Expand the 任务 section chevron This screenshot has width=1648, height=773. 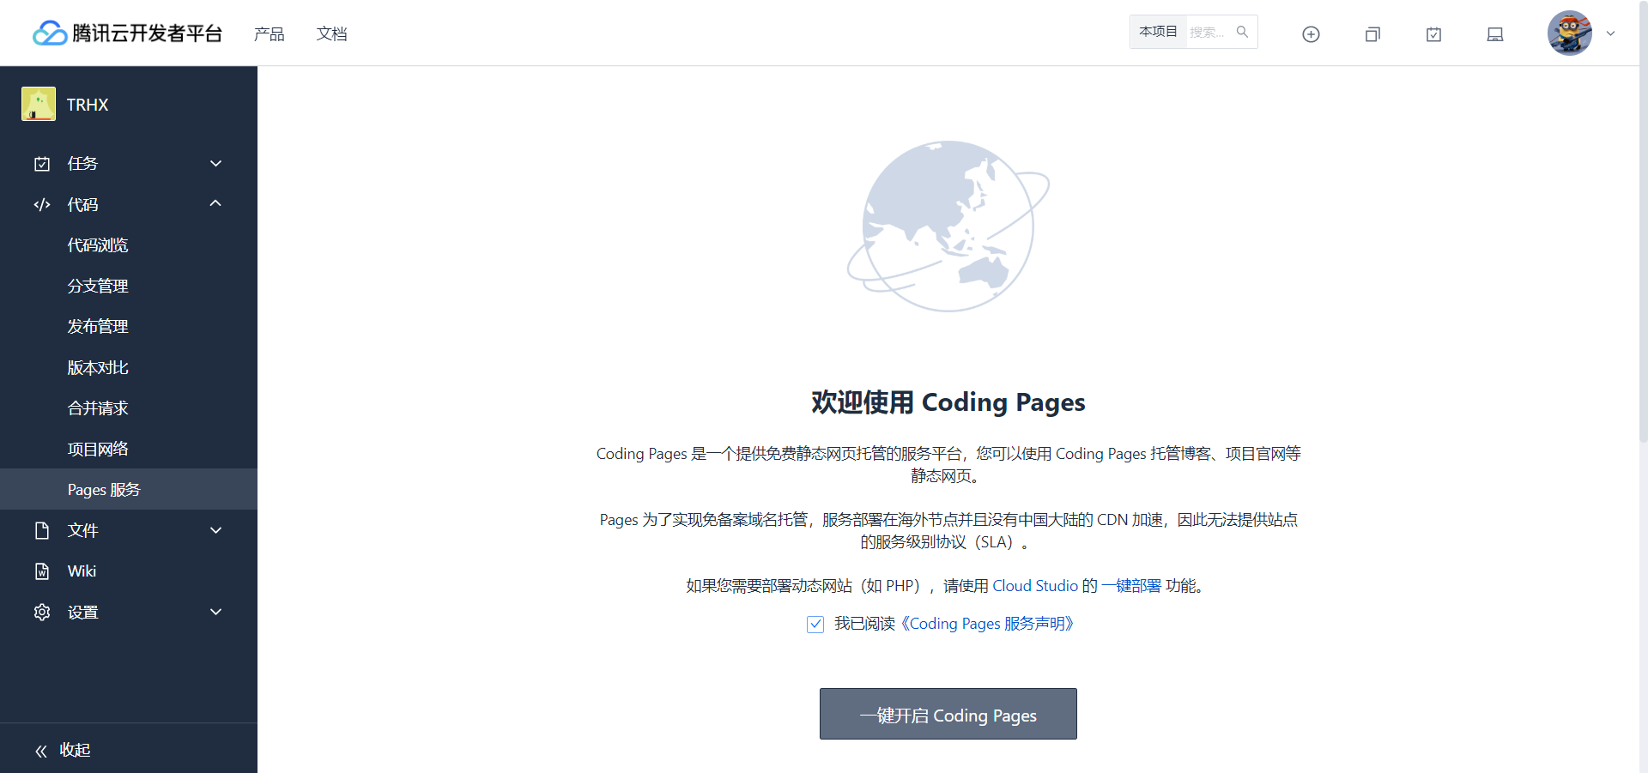coord(216,163)
